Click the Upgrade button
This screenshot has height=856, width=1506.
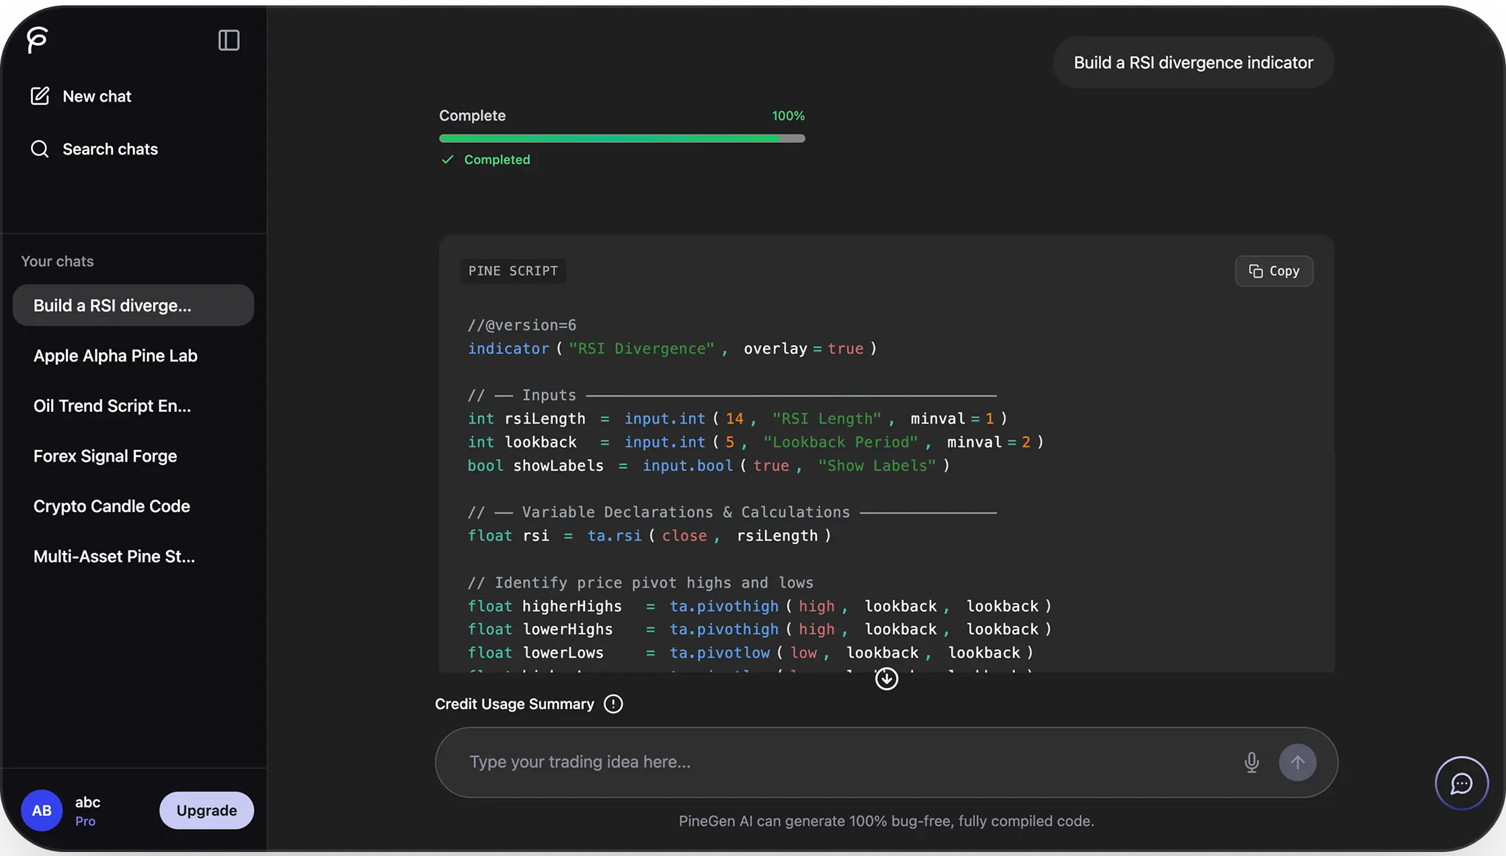point(206,810)
